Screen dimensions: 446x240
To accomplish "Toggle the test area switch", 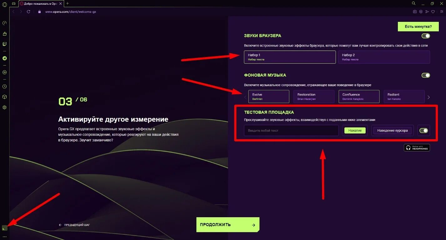I will pos(423,130).
